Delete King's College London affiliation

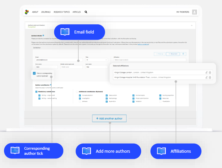[x=210, y=72]
